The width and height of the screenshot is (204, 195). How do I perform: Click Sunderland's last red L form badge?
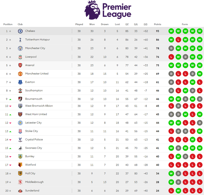click(x=200, y=191)
